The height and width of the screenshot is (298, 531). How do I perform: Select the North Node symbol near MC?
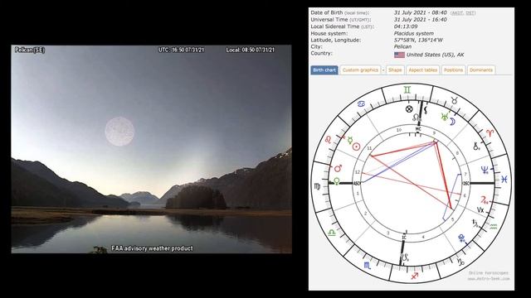[417, 118]
